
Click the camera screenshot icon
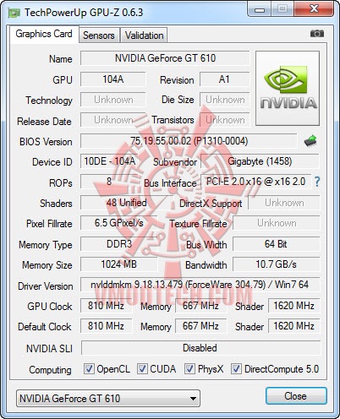[317, 34]
